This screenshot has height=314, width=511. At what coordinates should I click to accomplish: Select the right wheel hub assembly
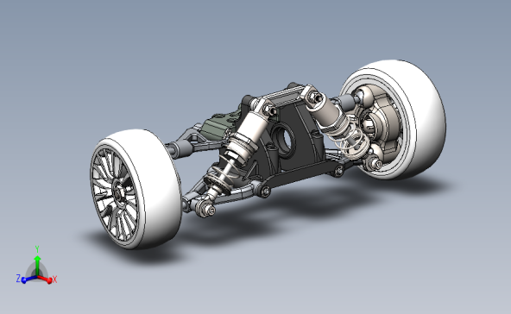(x=380, y=125)
